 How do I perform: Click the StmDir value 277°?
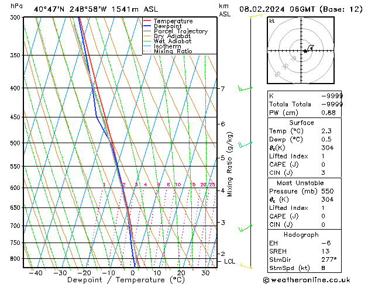click(x=329, y=259)
